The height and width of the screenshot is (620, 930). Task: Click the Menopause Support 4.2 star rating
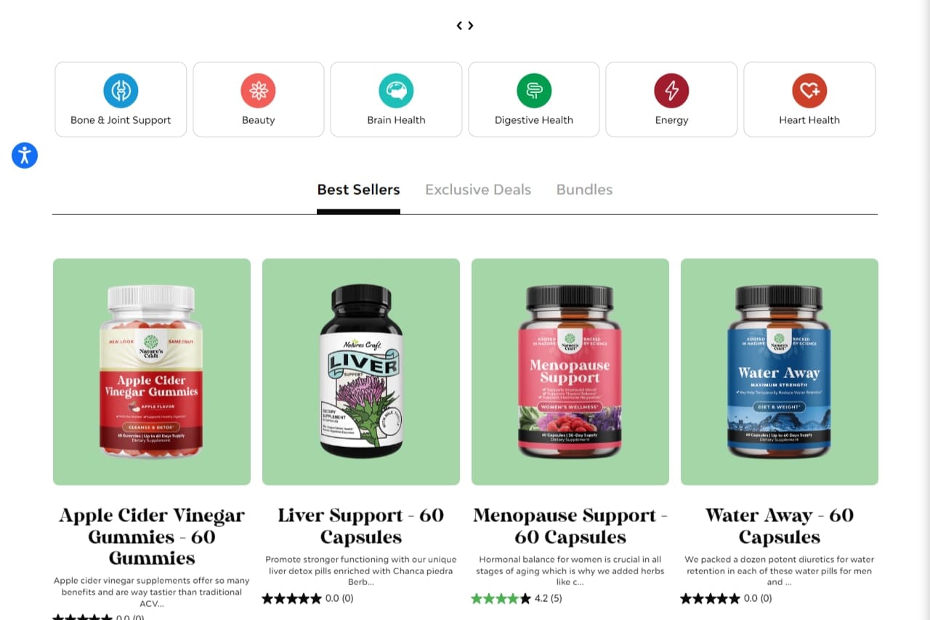[517, 599]
